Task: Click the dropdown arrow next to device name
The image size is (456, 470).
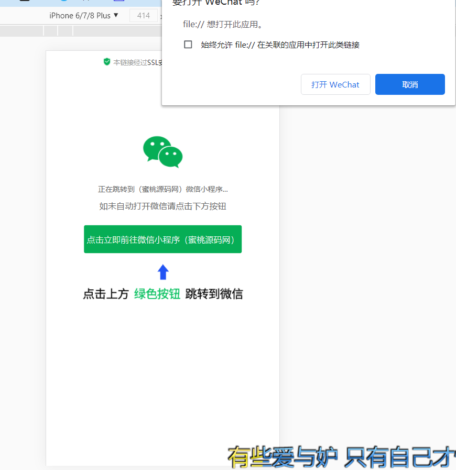Action: [116, 15]
